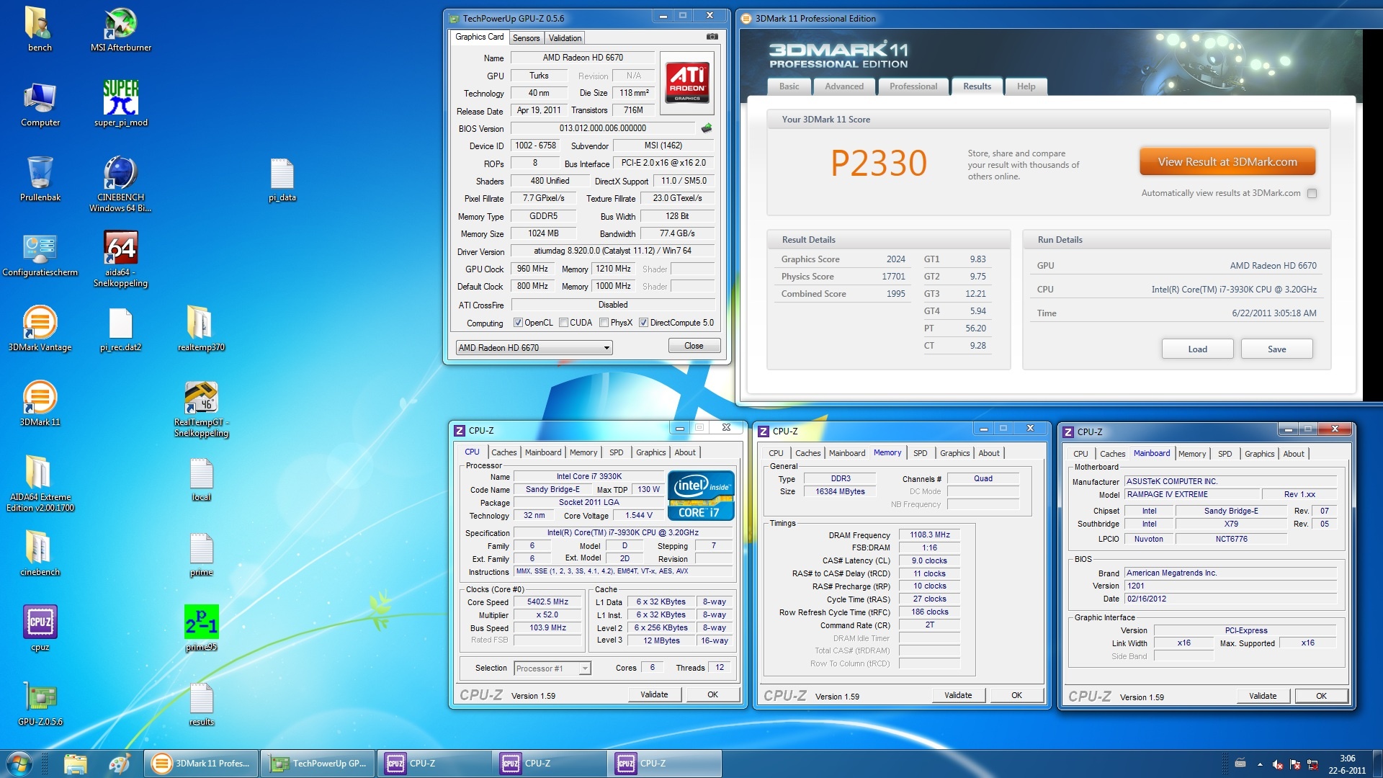Open the results file icon
This screenshot has height=778, width=1383.
(x=201, y=703)
